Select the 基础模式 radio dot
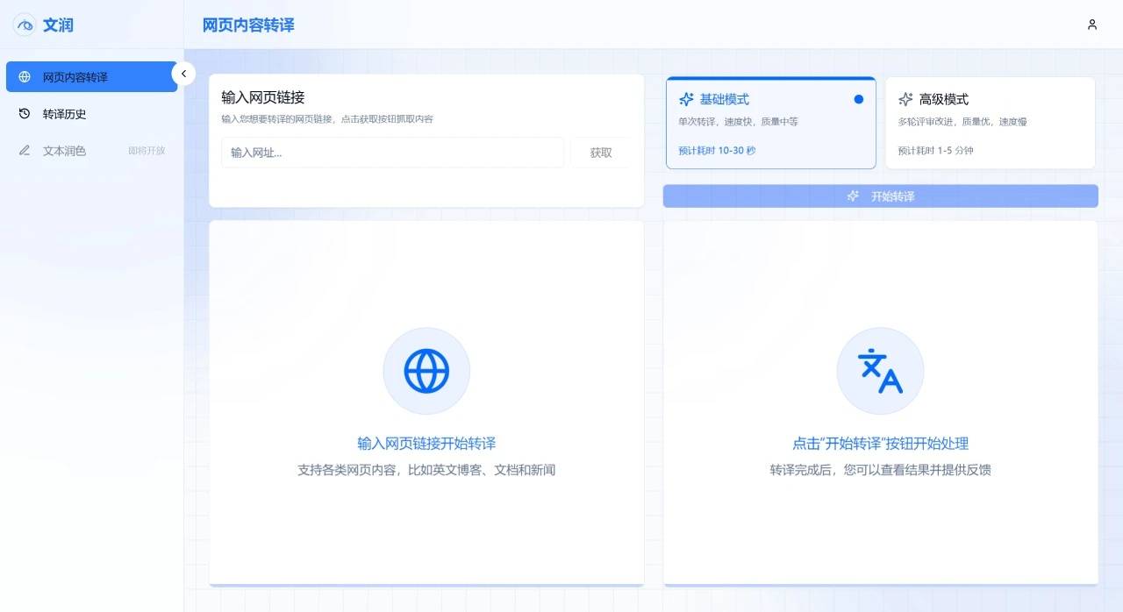This screenshot has width=1123, height=612. coord(859,99)
